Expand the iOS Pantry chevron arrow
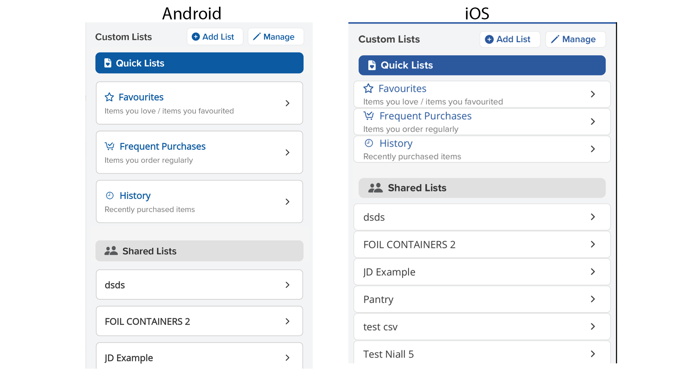This screenshot has width=677, height=381. click(x=593, y=299)
